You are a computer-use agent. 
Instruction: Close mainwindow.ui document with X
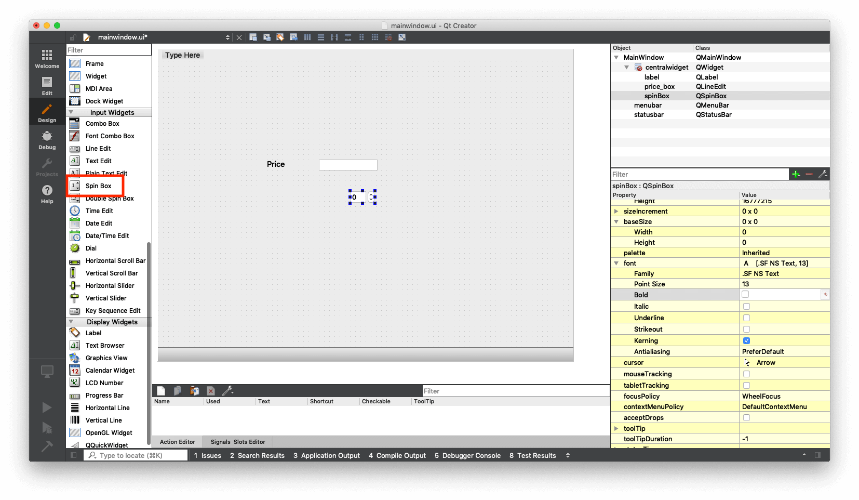click(239, 37)
